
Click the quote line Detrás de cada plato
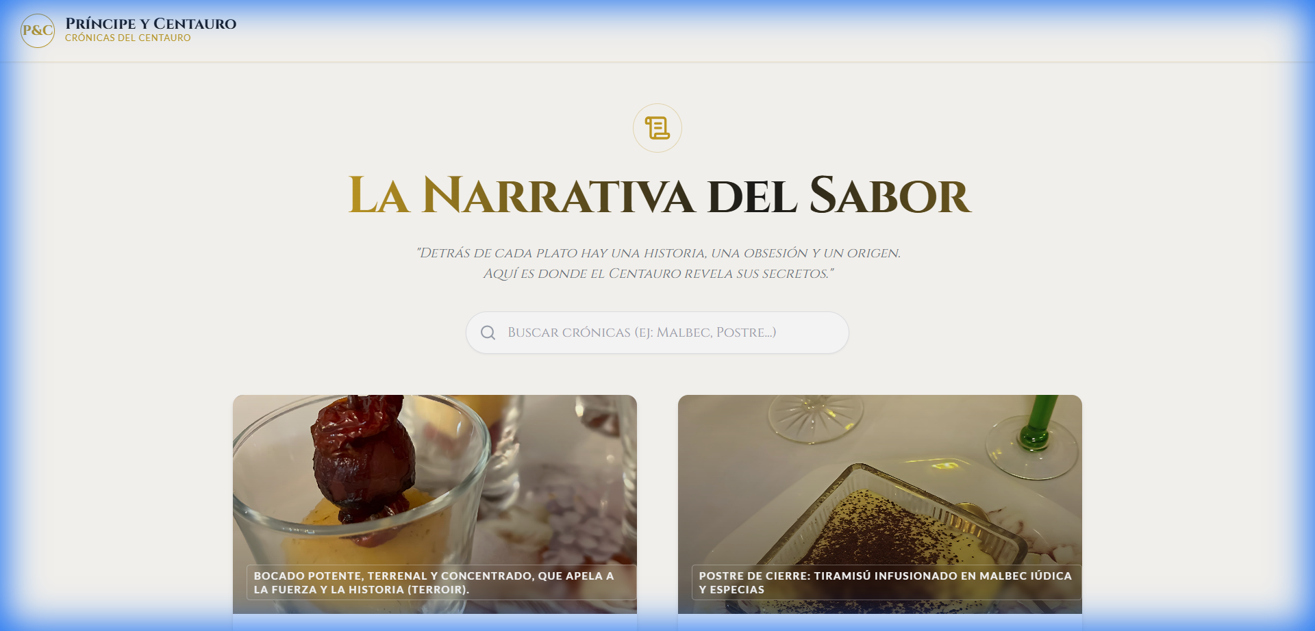coord(658,253)
